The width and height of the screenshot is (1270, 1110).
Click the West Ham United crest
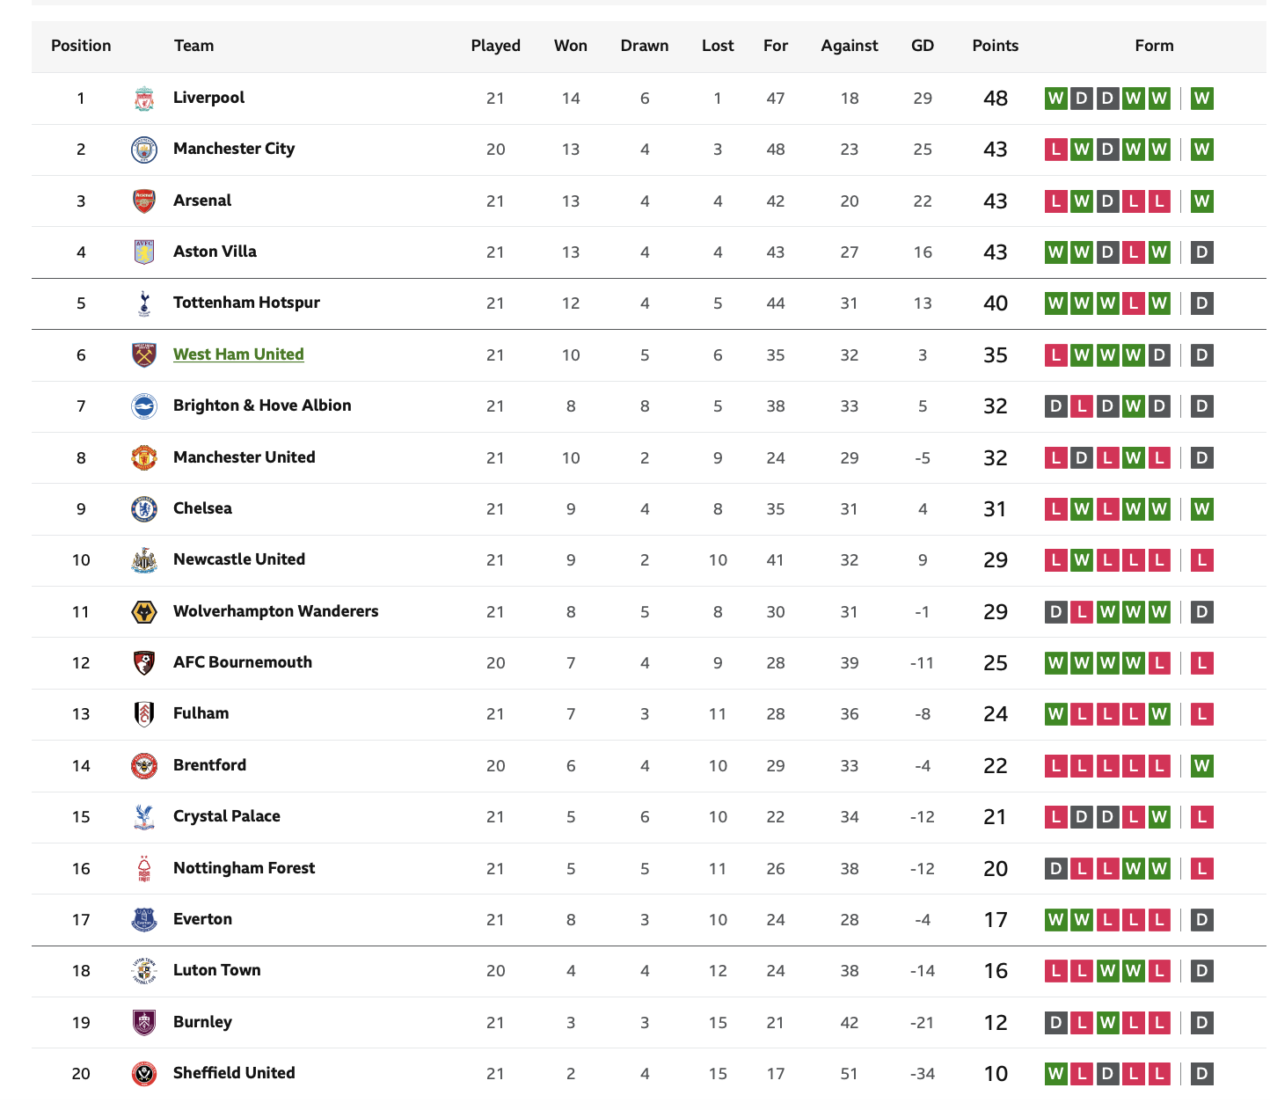click(144, 355)
